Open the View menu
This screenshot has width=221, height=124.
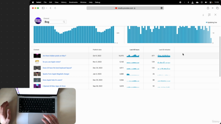pyautogui.click(x=56, y=2)
